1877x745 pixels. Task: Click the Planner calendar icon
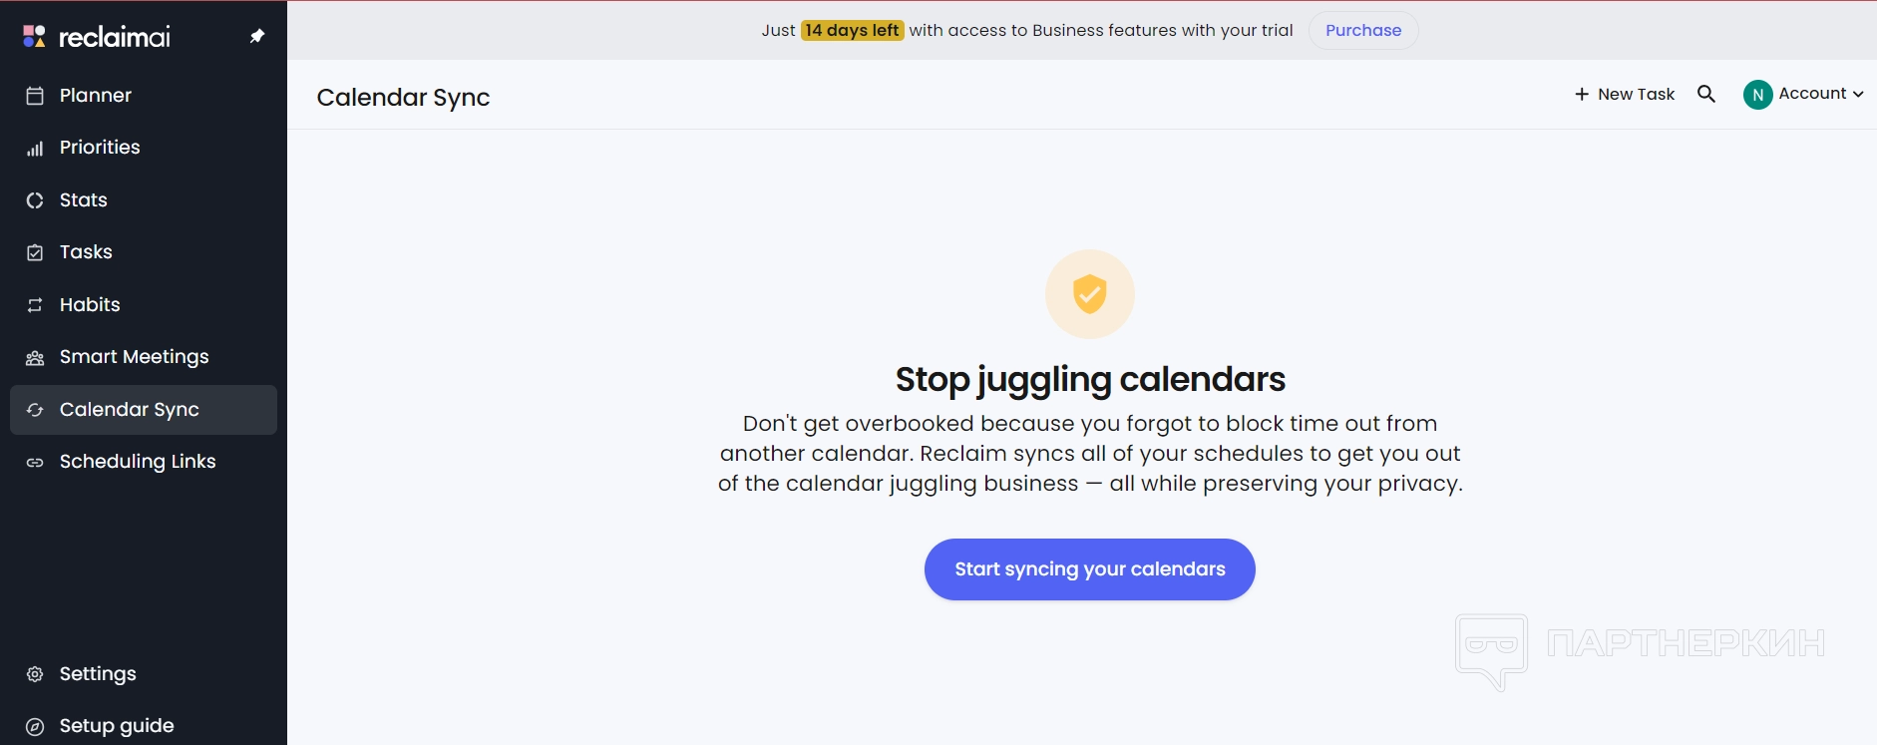click(35, 96)
